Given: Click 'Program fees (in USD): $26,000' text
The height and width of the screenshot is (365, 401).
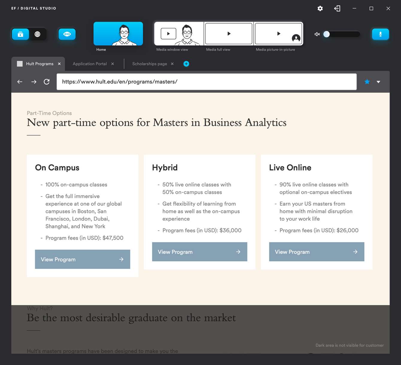Looking at the screenshot, I should tap(319, 230).
